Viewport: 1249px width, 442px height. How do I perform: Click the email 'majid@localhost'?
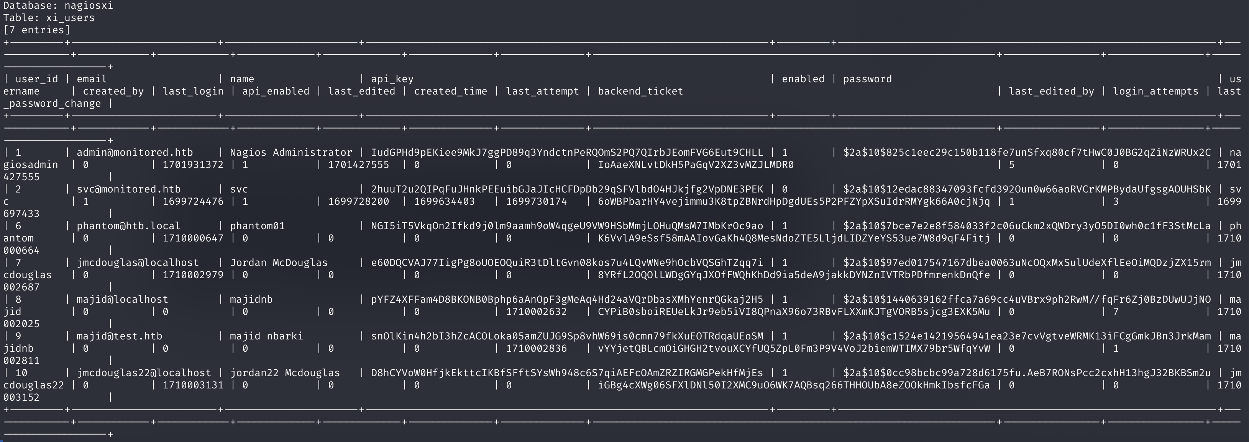point(123,300)
